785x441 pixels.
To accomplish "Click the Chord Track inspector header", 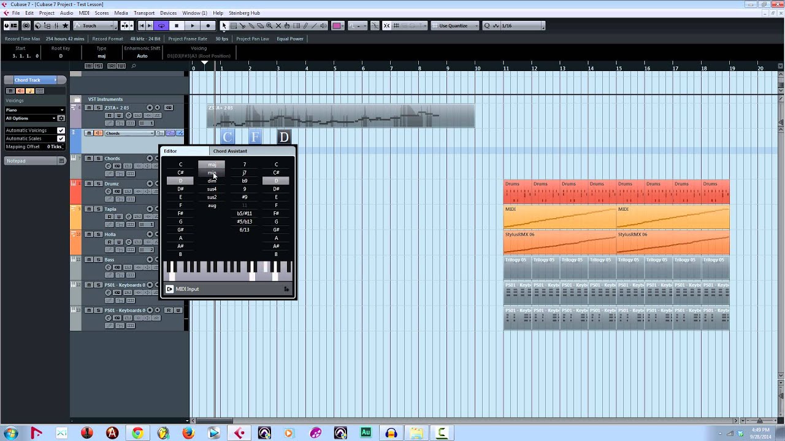I will (x=34, y=80).
